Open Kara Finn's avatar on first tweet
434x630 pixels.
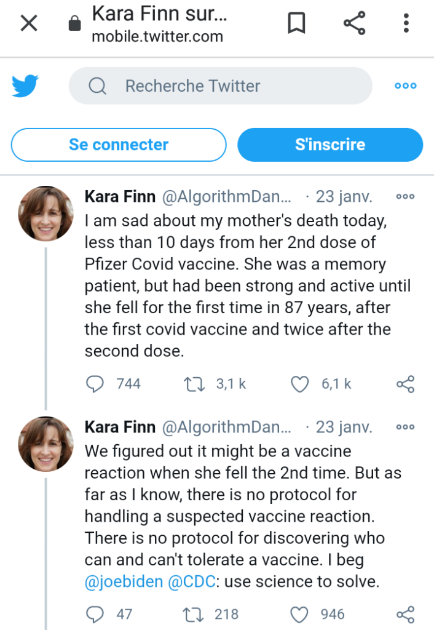(45, 213)
